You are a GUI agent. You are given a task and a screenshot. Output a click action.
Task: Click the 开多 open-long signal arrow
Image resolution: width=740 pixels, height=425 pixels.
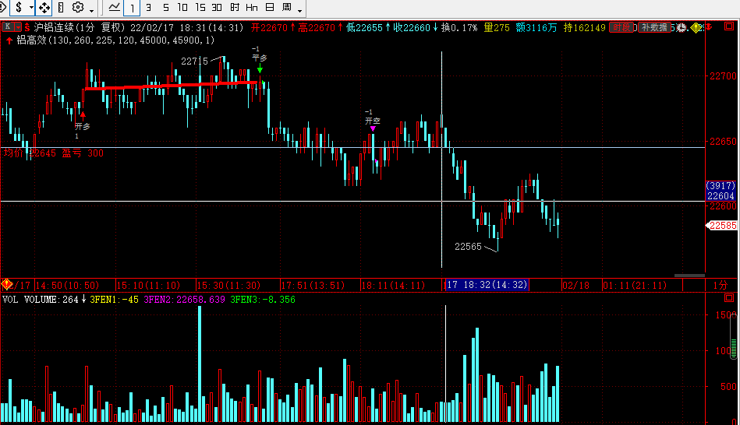point(83,114)
